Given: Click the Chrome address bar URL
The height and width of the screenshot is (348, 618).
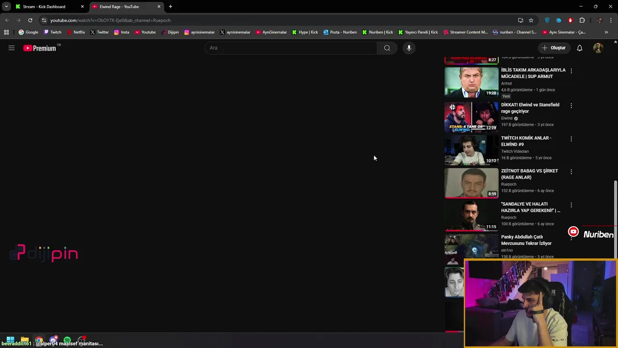Looking at the screenshot, I should click(x=111, y=20).
